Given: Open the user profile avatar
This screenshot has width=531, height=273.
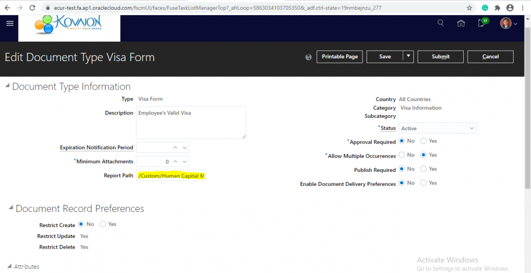Looking at the screenshot, I should pyautogui.click(x=506, y=23).
